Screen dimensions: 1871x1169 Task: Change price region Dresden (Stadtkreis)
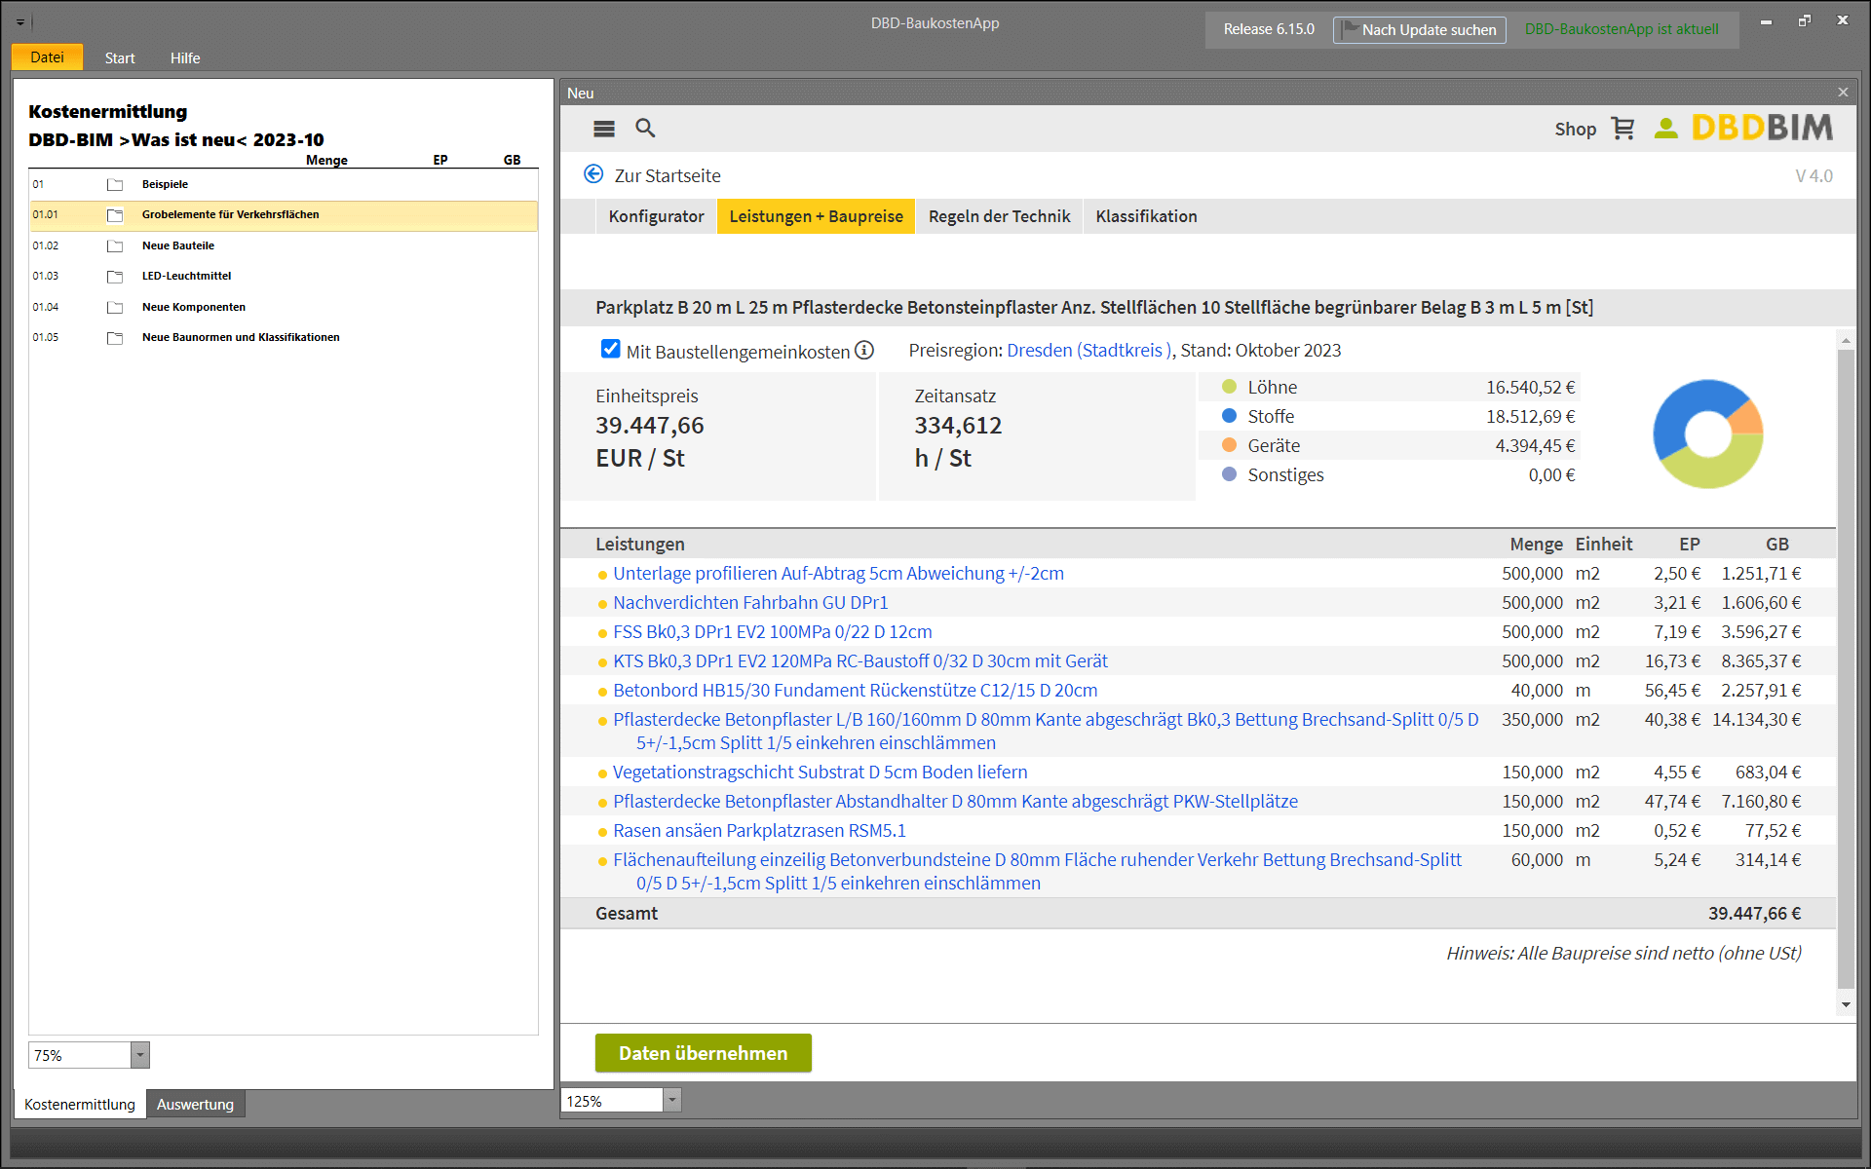pos(1089,350)
